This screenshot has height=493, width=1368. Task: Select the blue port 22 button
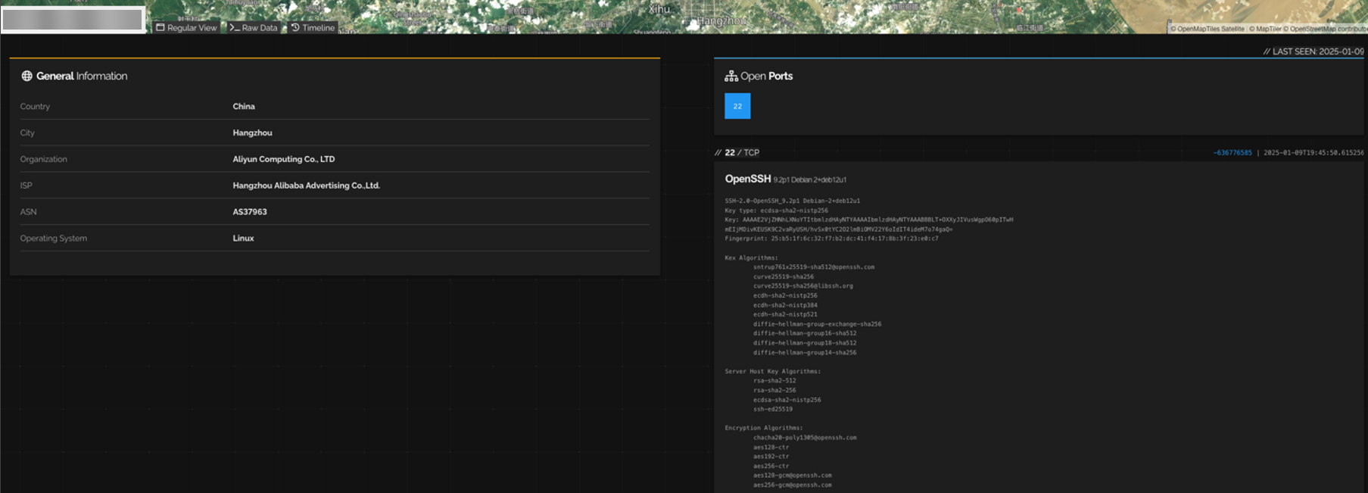point(737,106)
